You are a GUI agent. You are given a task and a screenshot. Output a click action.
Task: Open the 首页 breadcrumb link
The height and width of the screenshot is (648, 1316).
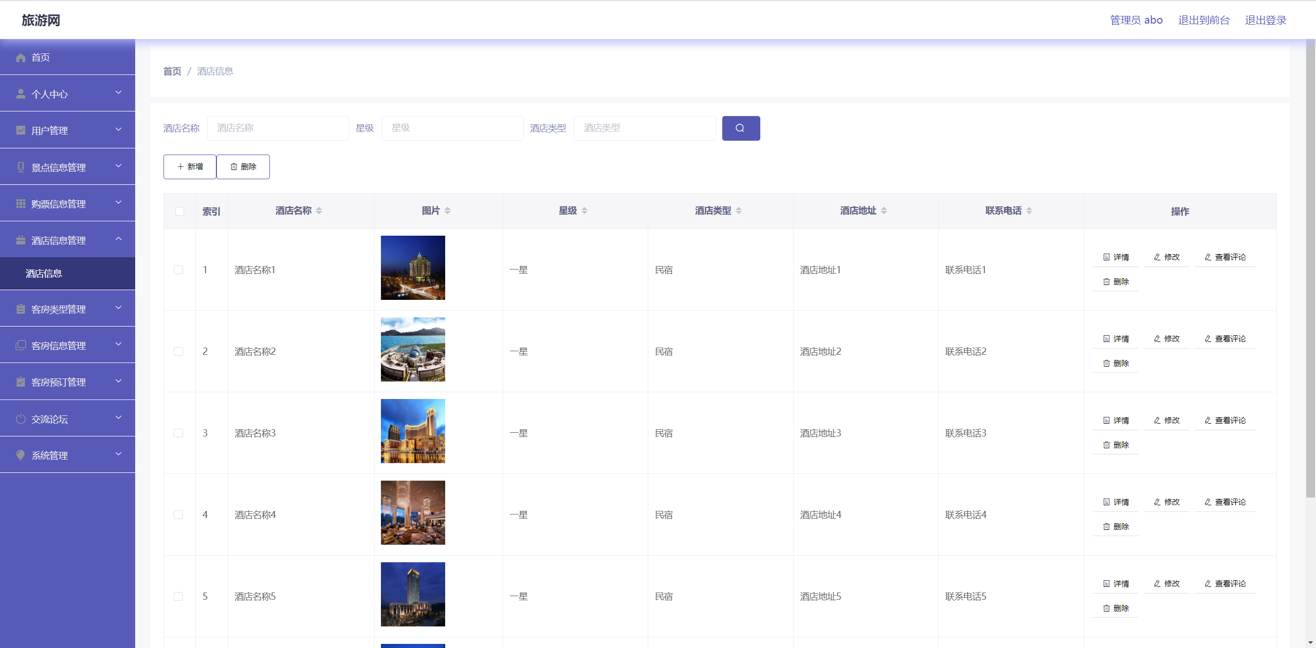[172, 71]
